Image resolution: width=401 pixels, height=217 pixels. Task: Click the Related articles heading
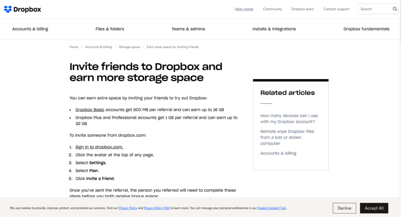coord(287,92)
